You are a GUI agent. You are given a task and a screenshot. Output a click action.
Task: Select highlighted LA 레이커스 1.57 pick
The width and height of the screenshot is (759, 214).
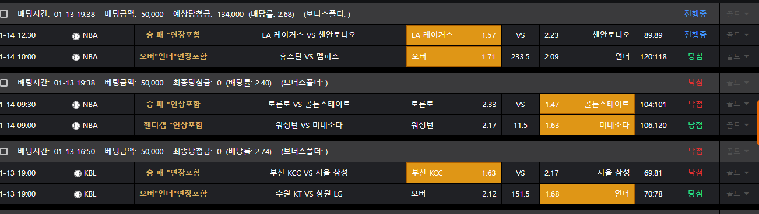click(454, 35)
